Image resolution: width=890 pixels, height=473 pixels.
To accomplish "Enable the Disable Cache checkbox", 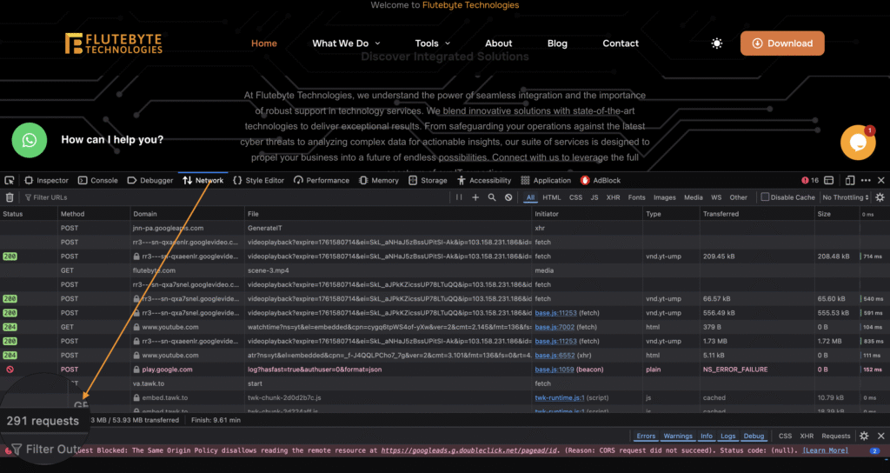I will coord(765,197).
